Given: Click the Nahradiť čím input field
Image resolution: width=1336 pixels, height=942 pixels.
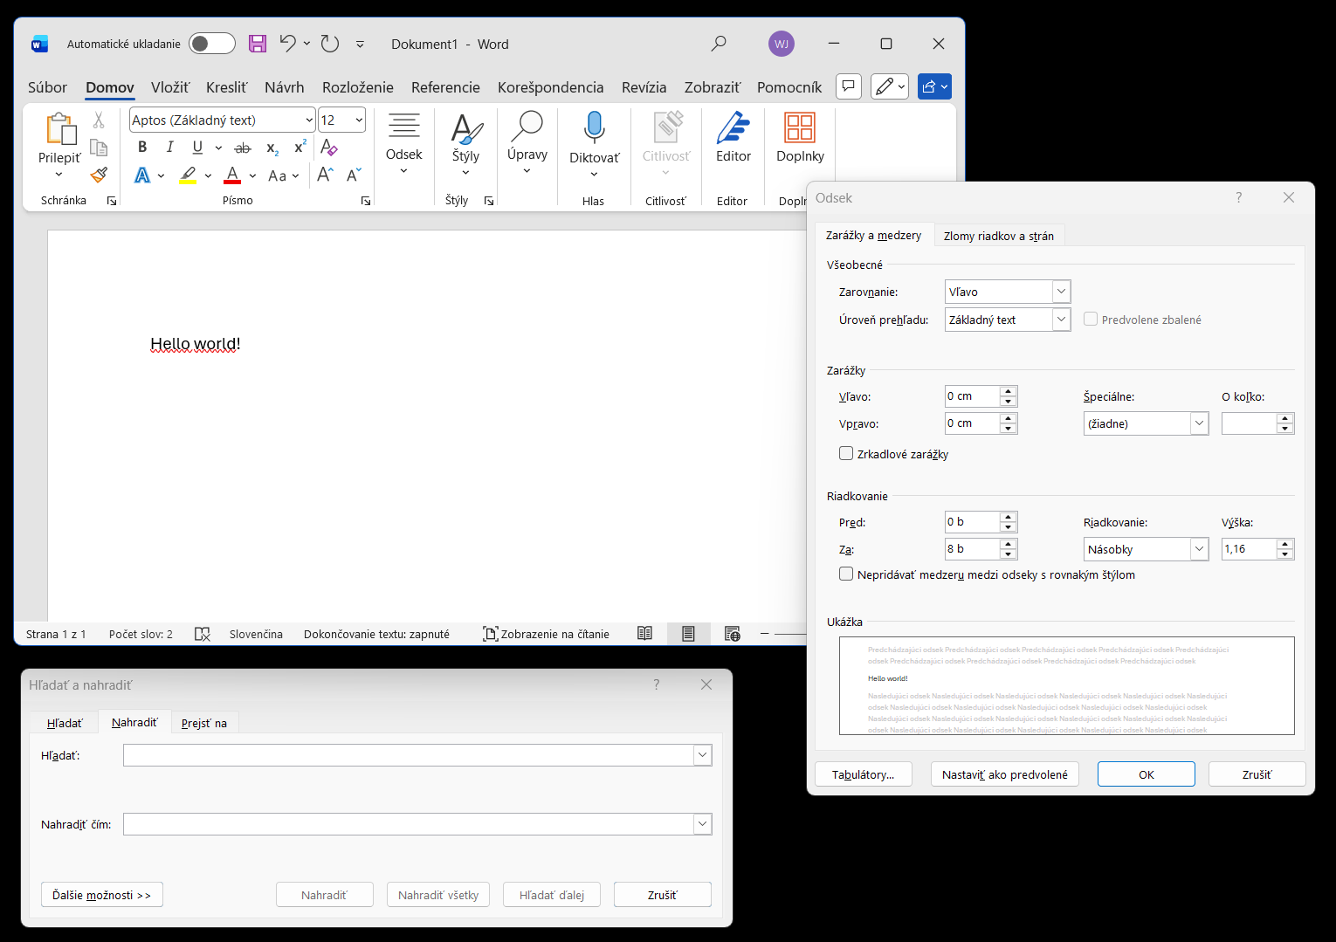Looking at the screenshot, I should click(x=409, y=824).
